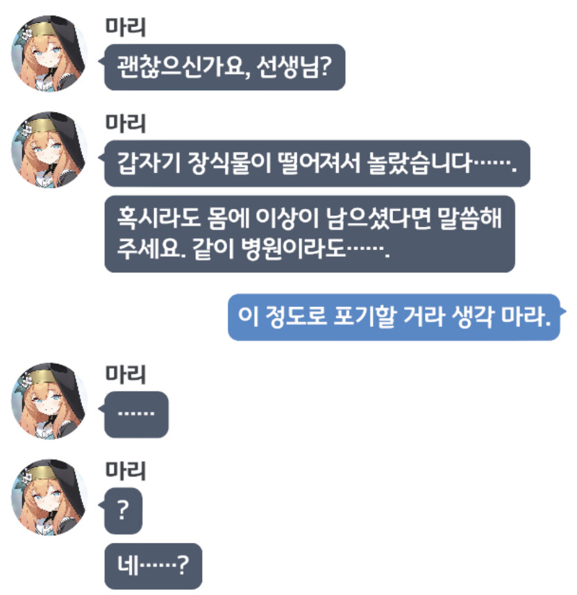Select Mari's avatar beside the '……' bubble
The image size is (577, 595).
(x=49, y=401)
